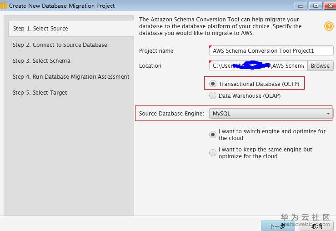Choose keep the same engine option
336x231 pixels.
213,153
